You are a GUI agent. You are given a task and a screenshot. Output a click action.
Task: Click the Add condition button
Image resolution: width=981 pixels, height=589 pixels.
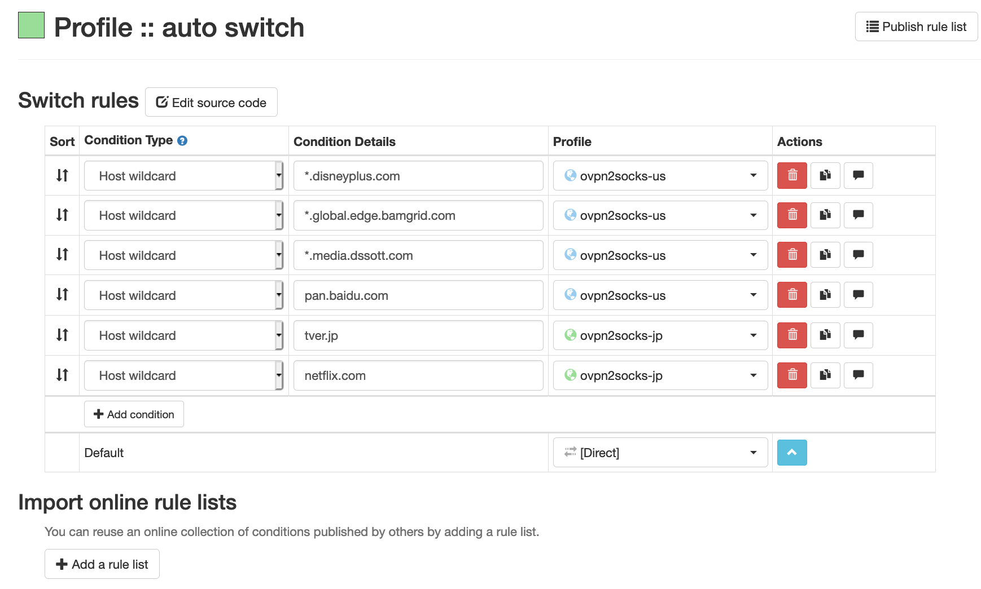134,414
